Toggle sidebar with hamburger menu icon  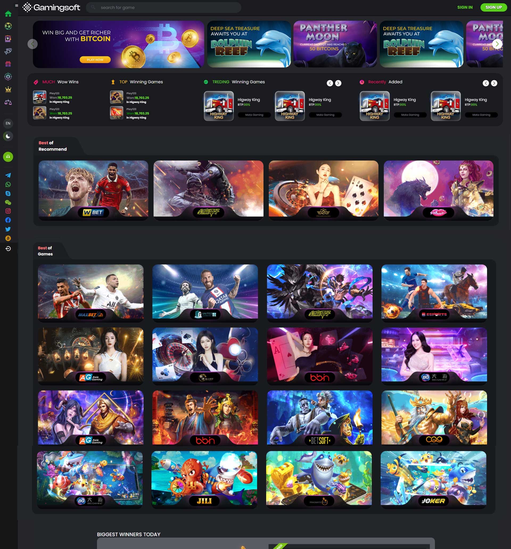tap(17, 6)
